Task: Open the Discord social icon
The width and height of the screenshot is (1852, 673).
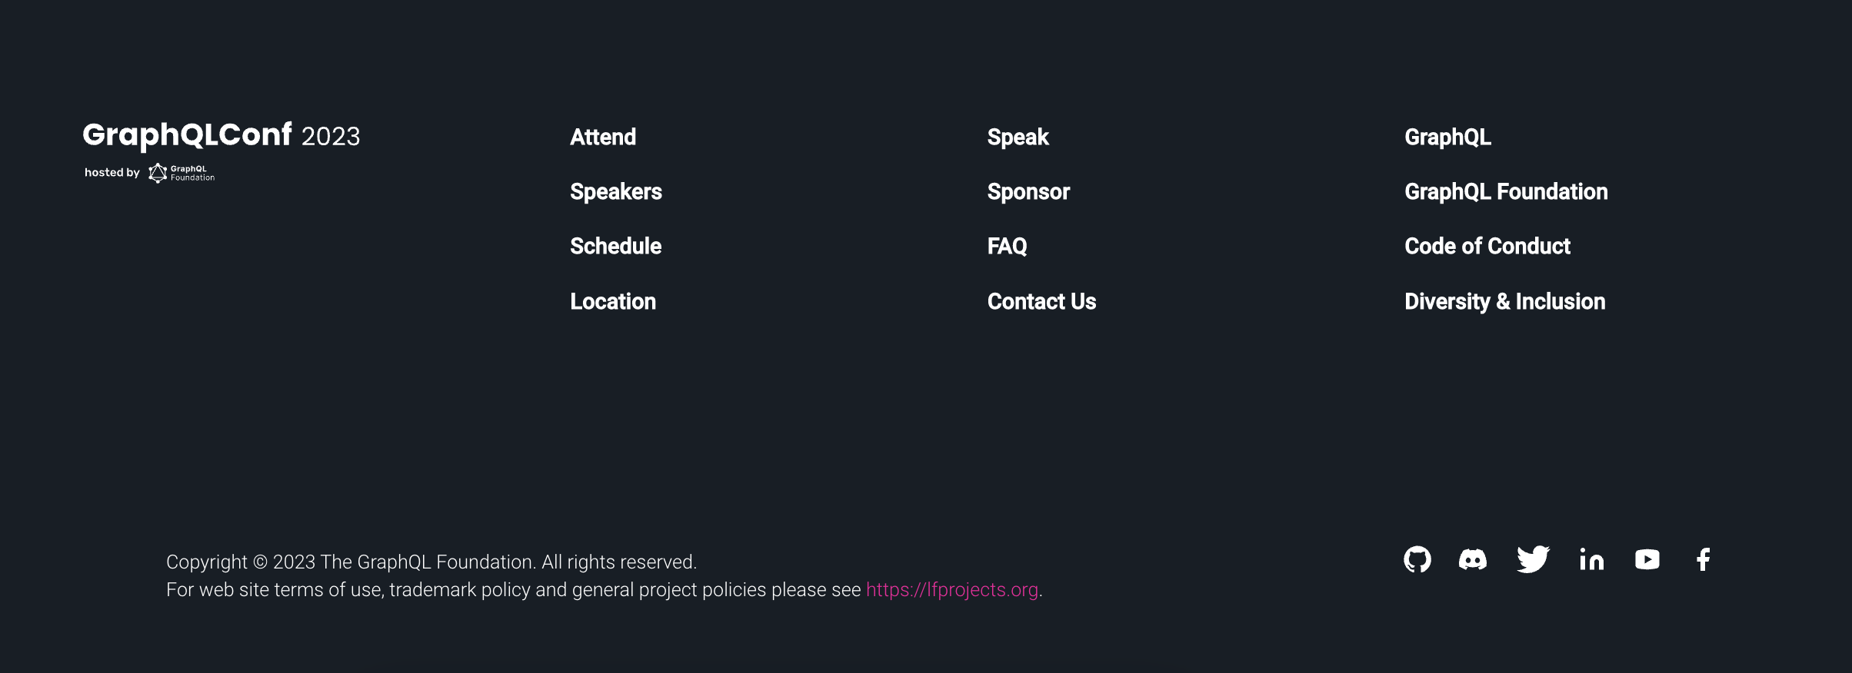Action: coord(1473,559)
